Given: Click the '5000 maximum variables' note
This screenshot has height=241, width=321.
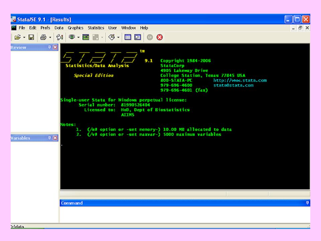Looking at the screenshot, I should 192,135.
